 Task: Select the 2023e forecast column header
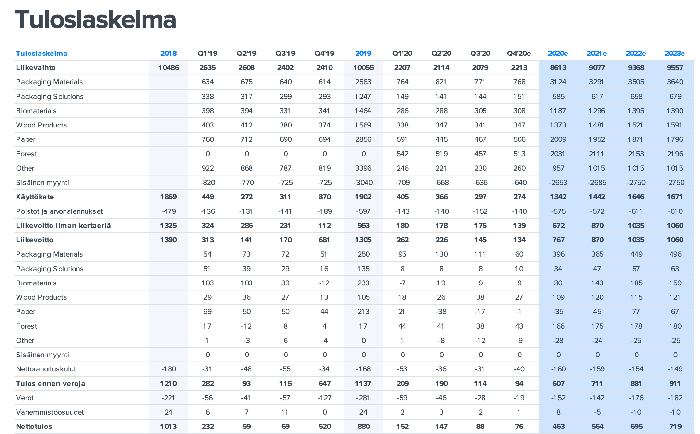675,54
